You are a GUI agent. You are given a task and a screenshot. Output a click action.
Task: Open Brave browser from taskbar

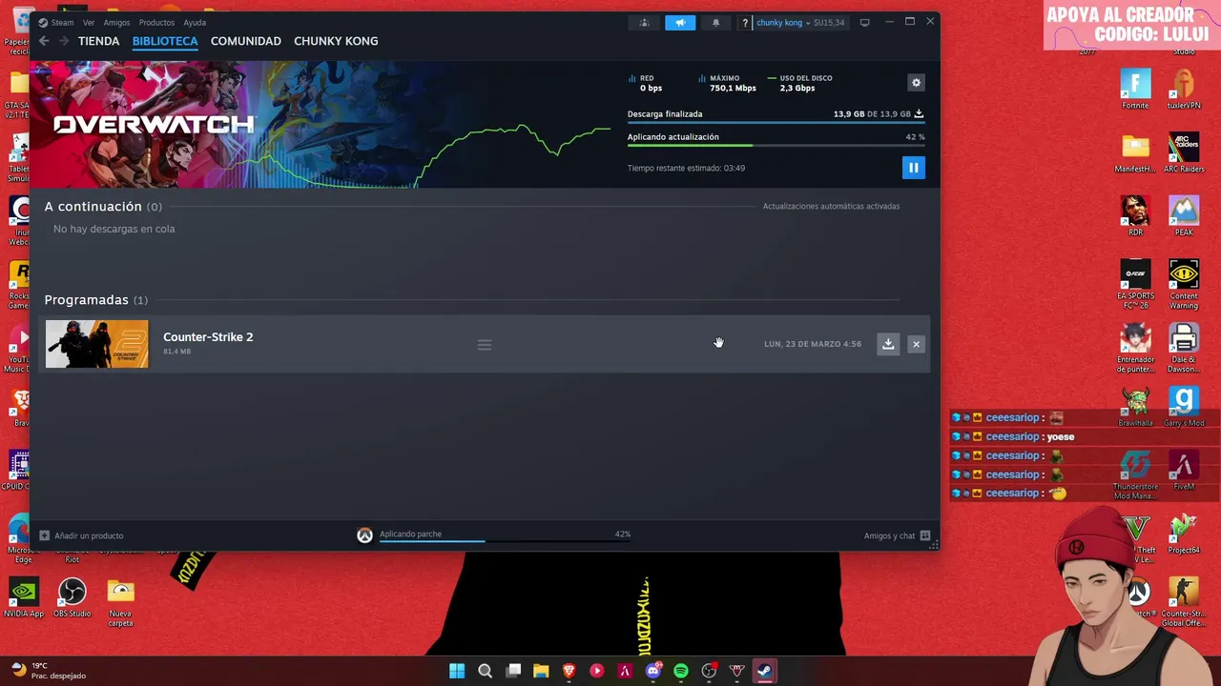(569, 671)
